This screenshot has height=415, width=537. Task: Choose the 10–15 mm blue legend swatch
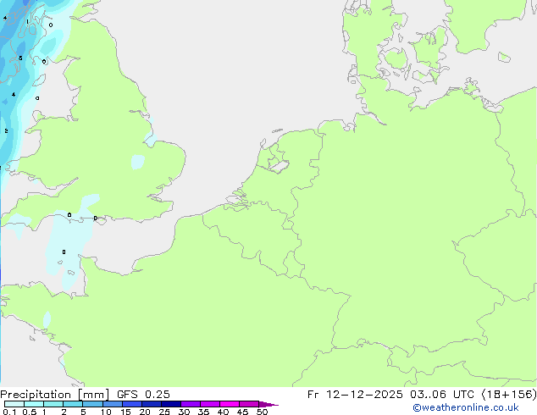click(x=112, y=404)
